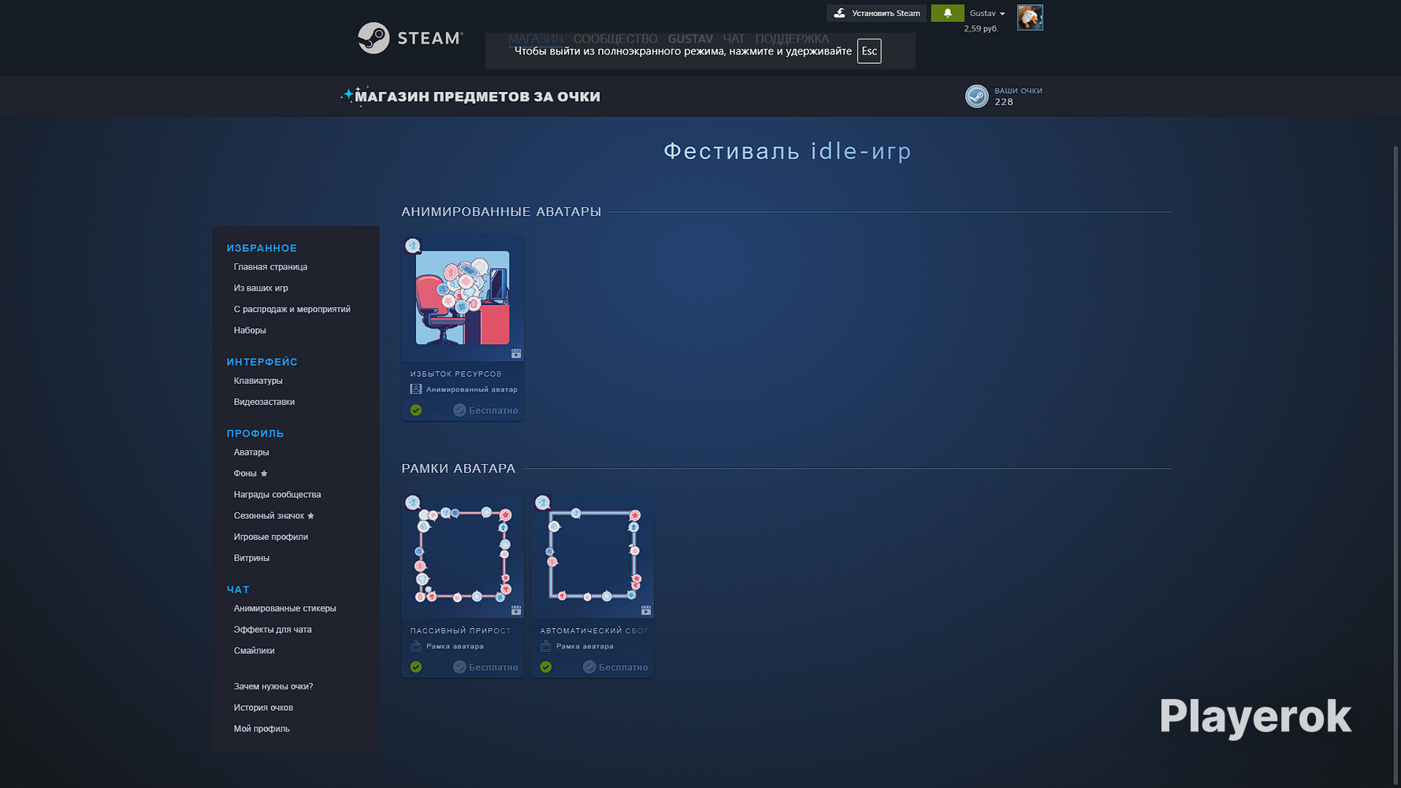The height and width of the screenshot is (788, 1401).
Task: Click the sparkle icon beside the points shop title
Action: pyautogui.click(x=349, y=95)
